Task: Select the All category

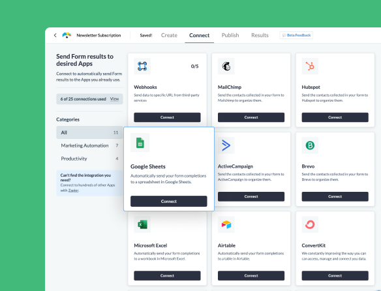Action: 89,132
